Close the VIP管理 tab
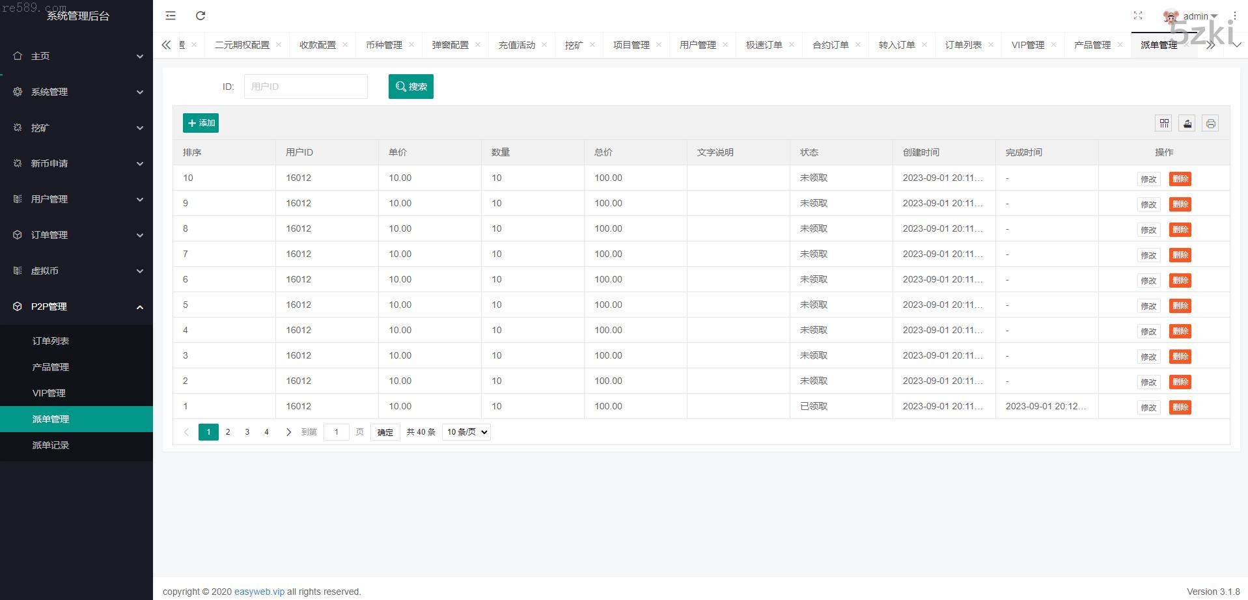The height and width of the screenshot is (600, 1248). pos(1053,45)
